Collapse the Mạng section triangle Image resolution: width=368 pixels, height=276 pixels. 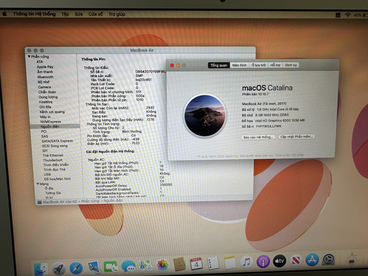38,184
